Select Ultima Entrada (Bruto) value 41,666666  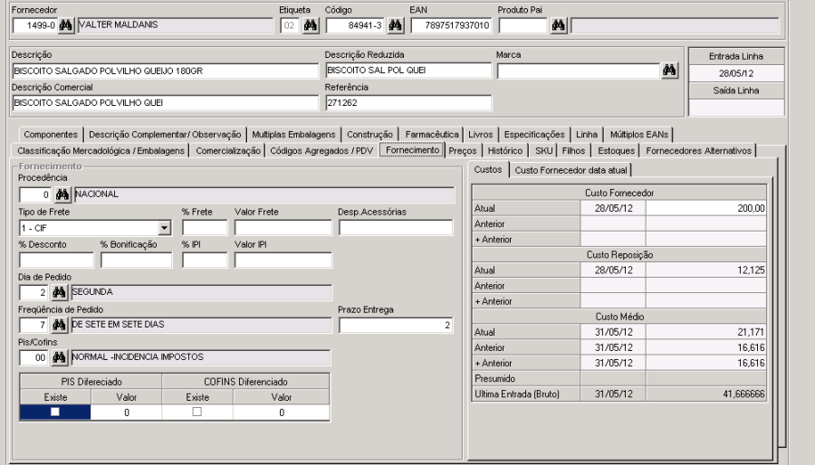point(705,394)
